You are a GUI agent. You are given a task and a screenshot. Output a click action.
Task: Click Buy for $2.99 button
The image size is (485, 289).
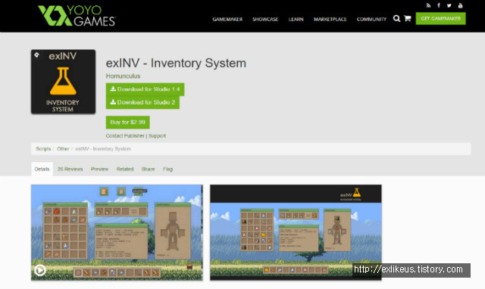click(x=128, y=123)
